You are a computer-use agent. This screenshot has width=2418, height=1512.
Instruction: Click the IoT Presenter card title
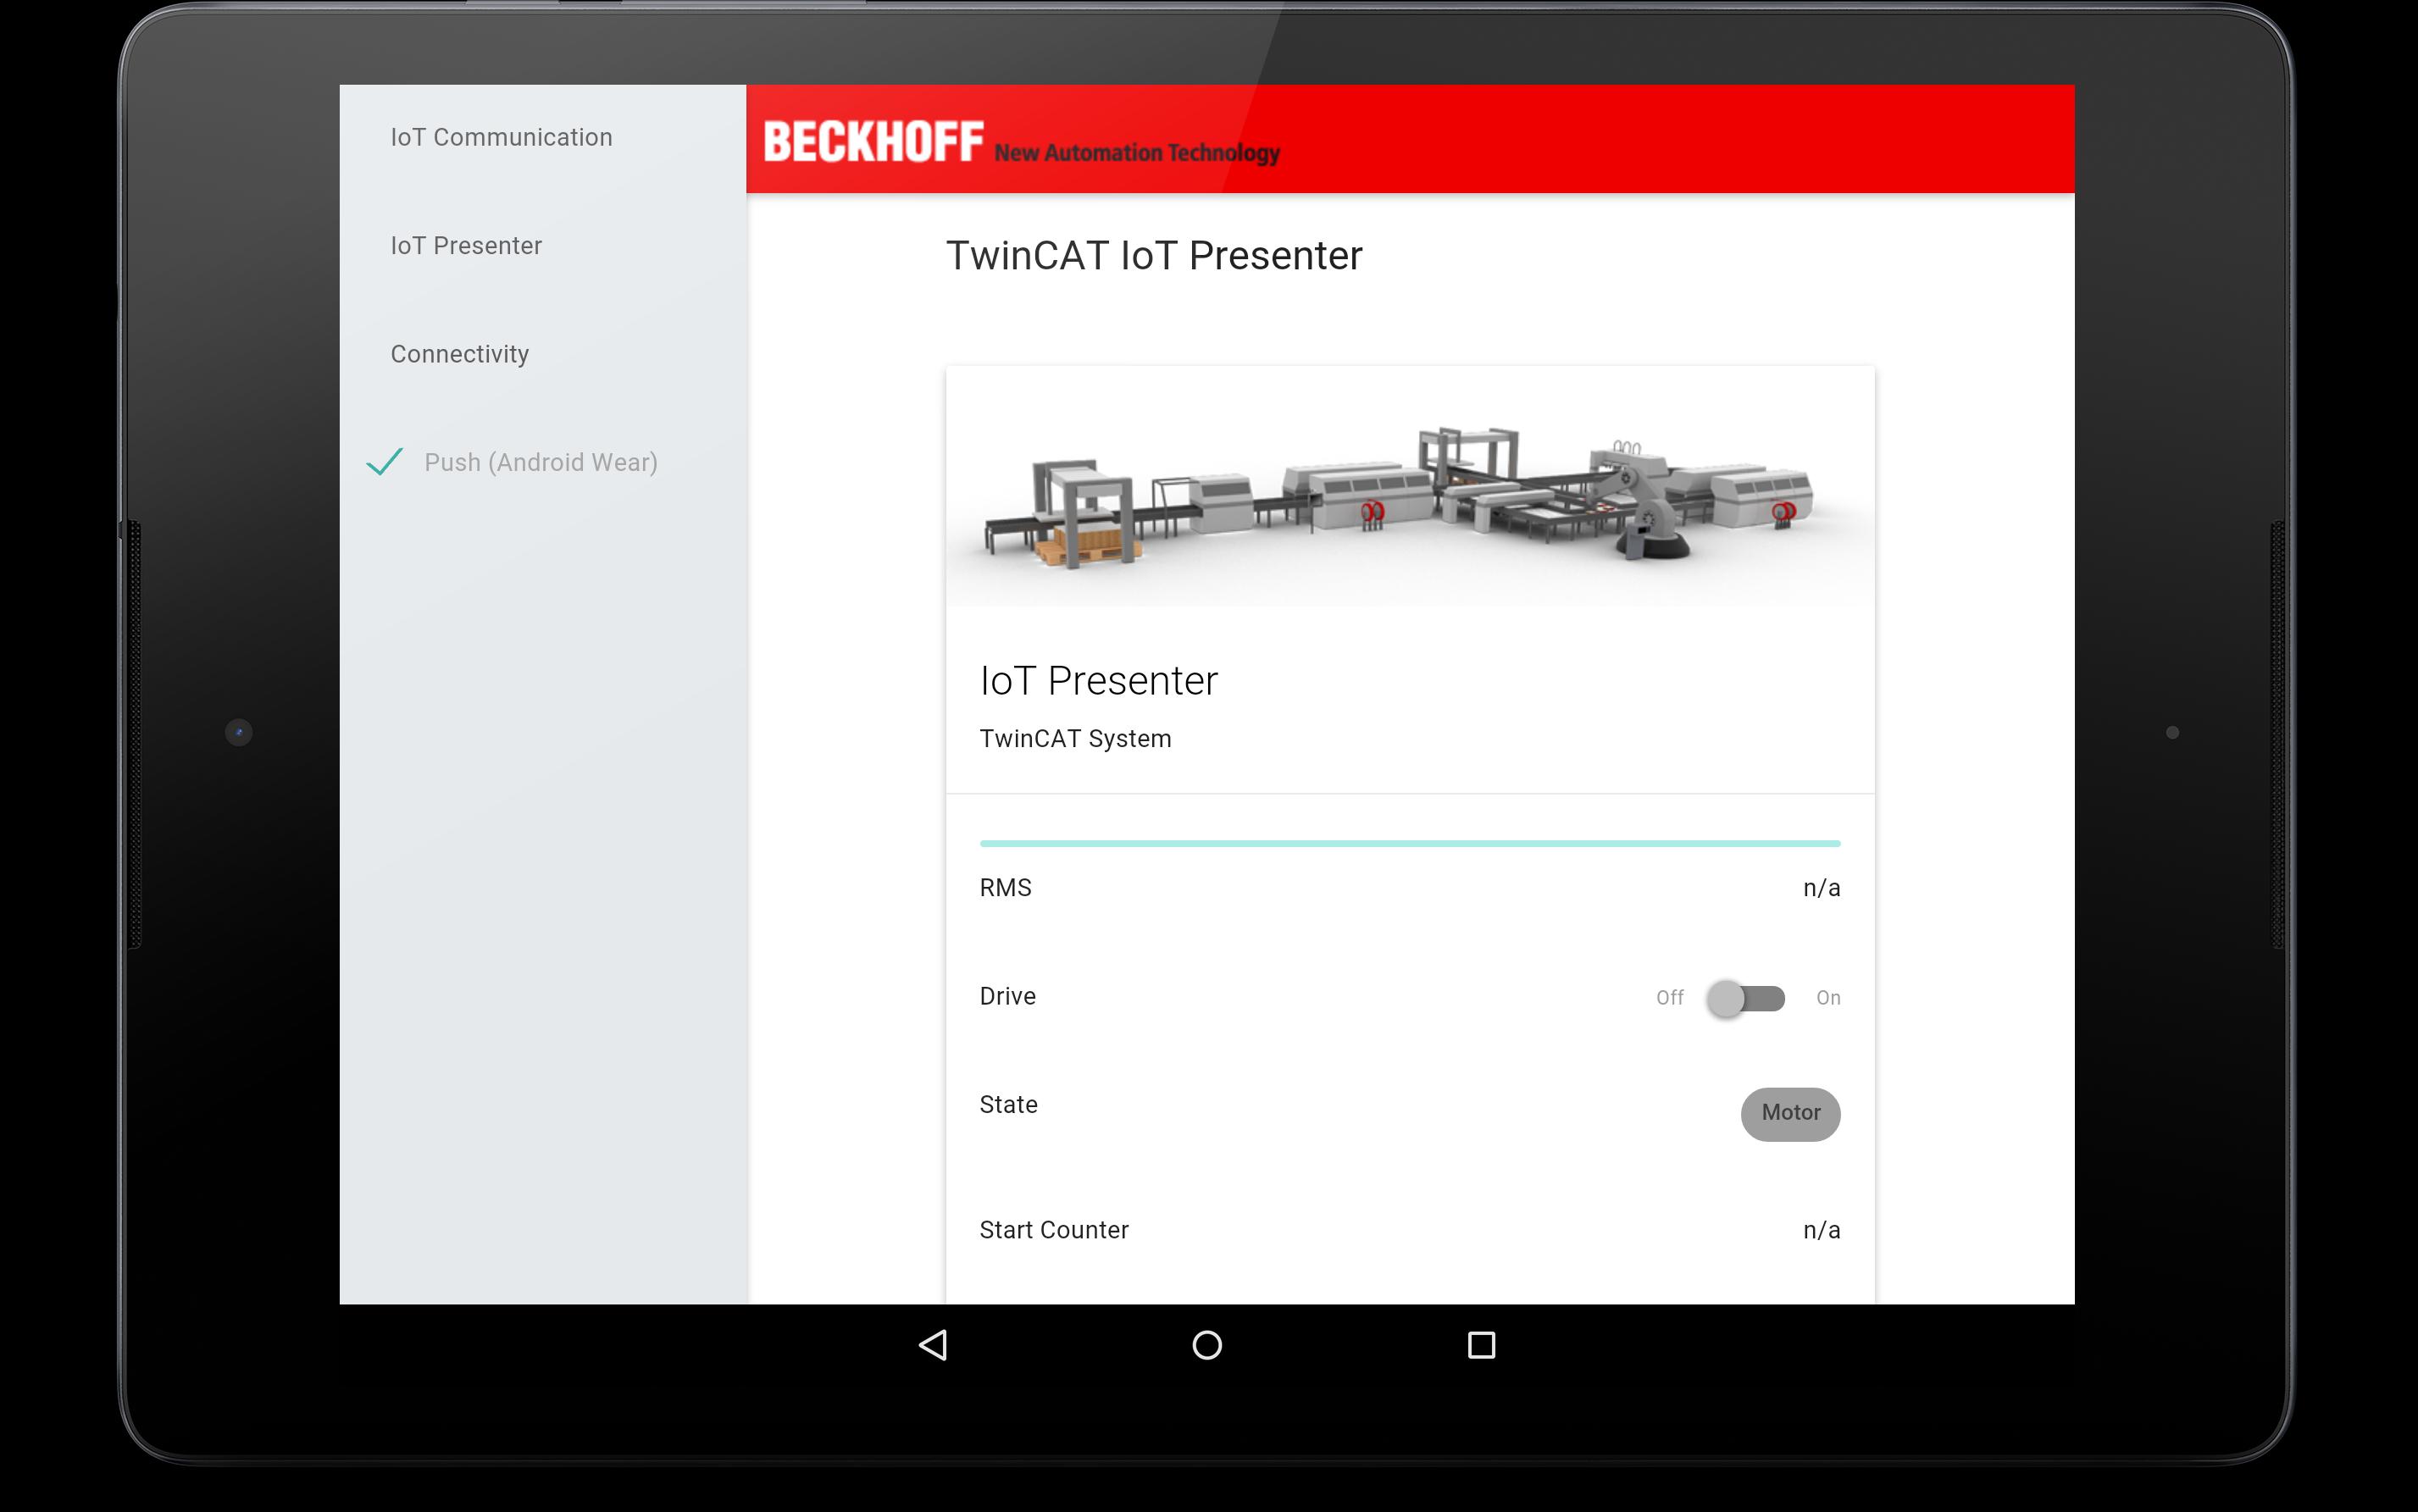coord(1098,681)
